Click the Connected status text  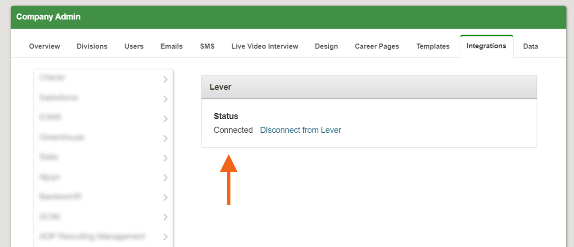233,130
